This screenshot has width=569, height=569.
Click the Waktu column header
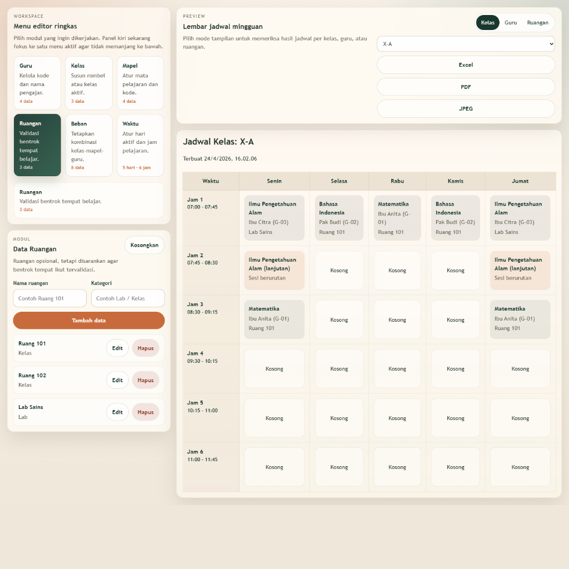coord(211,181)
